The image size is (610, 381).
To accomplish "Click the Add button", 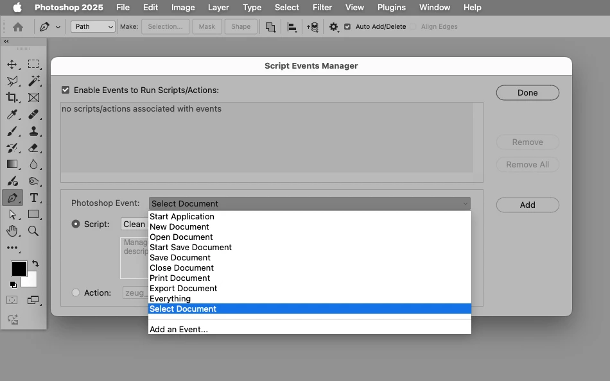I will (528, 205).
